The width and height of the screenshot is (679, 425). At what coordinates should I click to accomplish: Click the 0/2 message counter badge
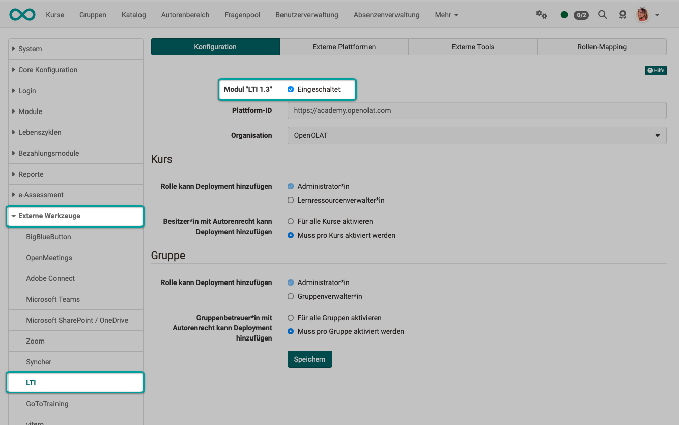coord(581,15)
